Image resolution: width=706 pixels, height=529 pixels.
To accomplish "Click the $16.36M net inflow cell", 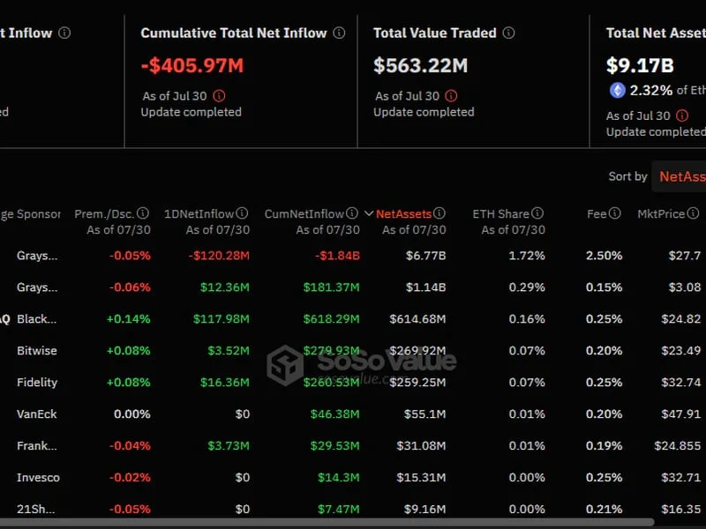I will click(225, 383).
